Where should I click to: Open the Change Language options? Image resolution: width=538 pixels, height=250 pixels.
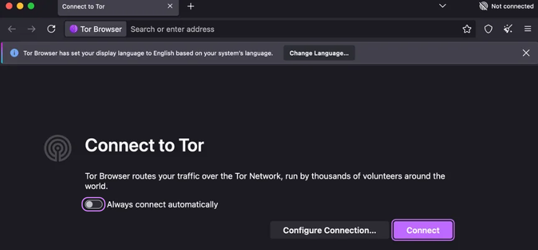point(319,53)
